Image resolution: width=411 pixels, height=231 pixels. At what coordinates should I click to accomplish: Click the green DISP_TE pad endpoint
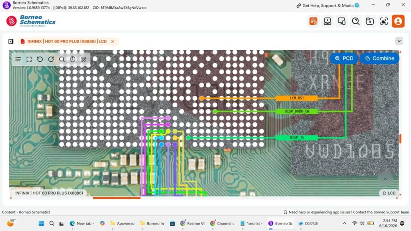click(188, 138)
